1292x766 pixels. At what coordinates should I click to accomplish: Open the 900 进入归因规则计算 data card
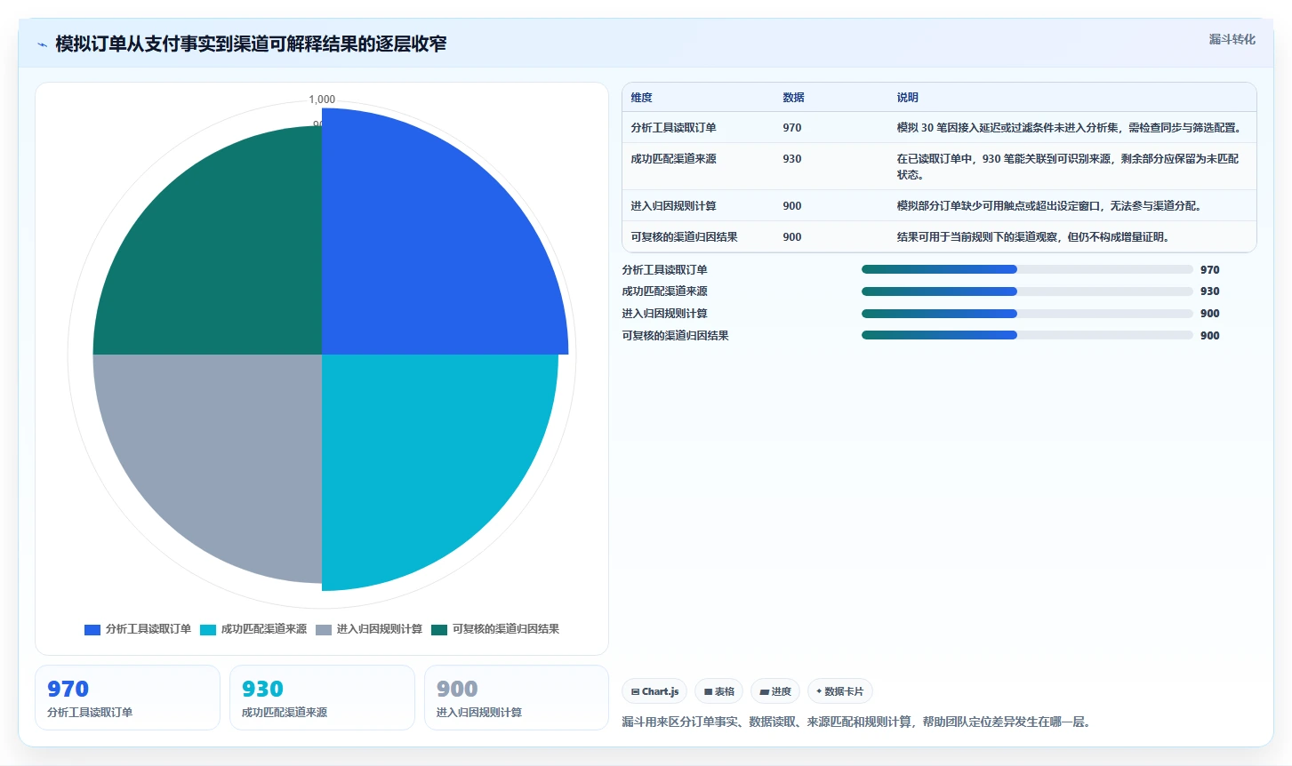517,698
